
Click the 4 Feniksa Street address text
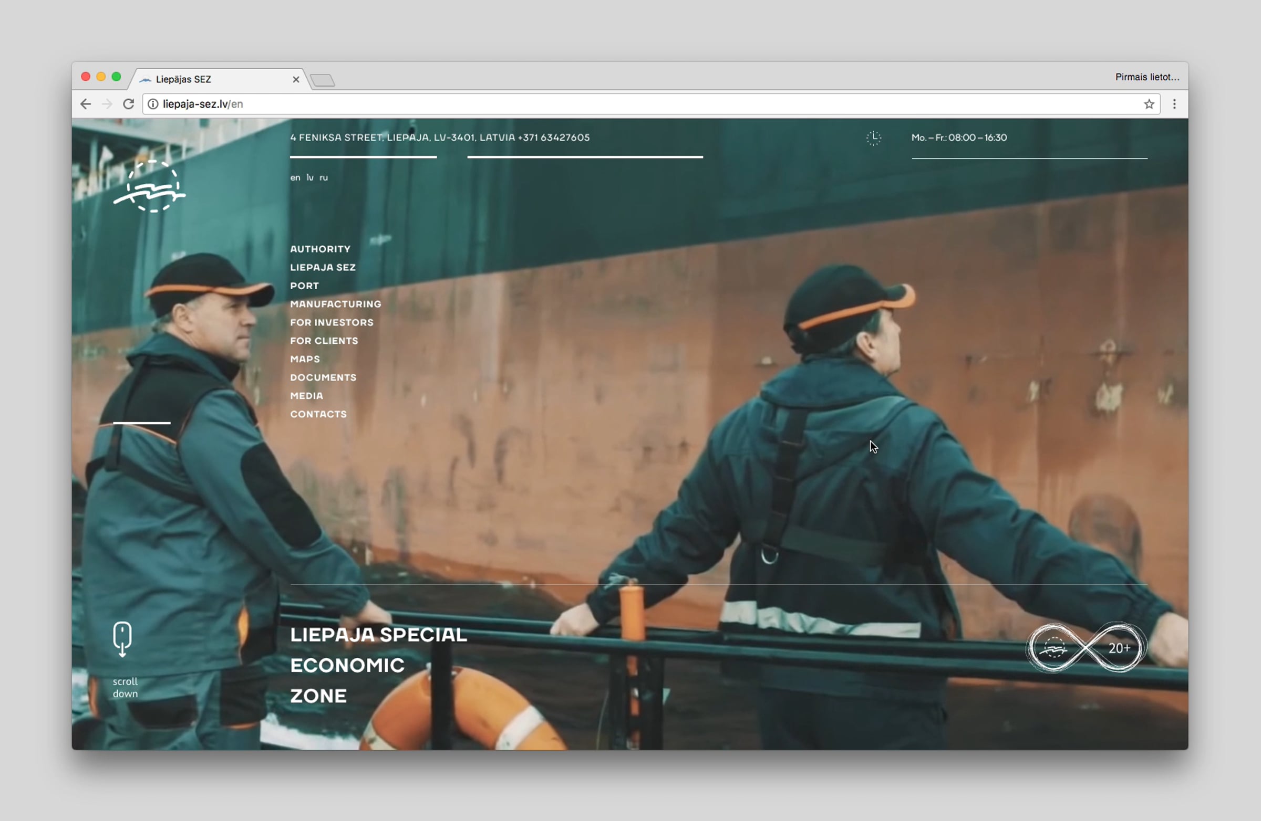click(440, 138)
